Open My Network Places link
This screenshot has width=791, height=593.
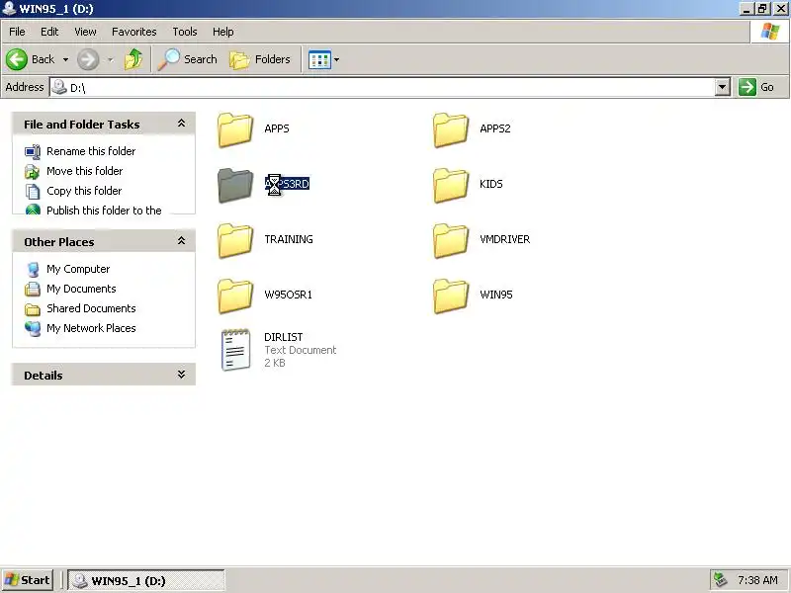click(91, 328)
